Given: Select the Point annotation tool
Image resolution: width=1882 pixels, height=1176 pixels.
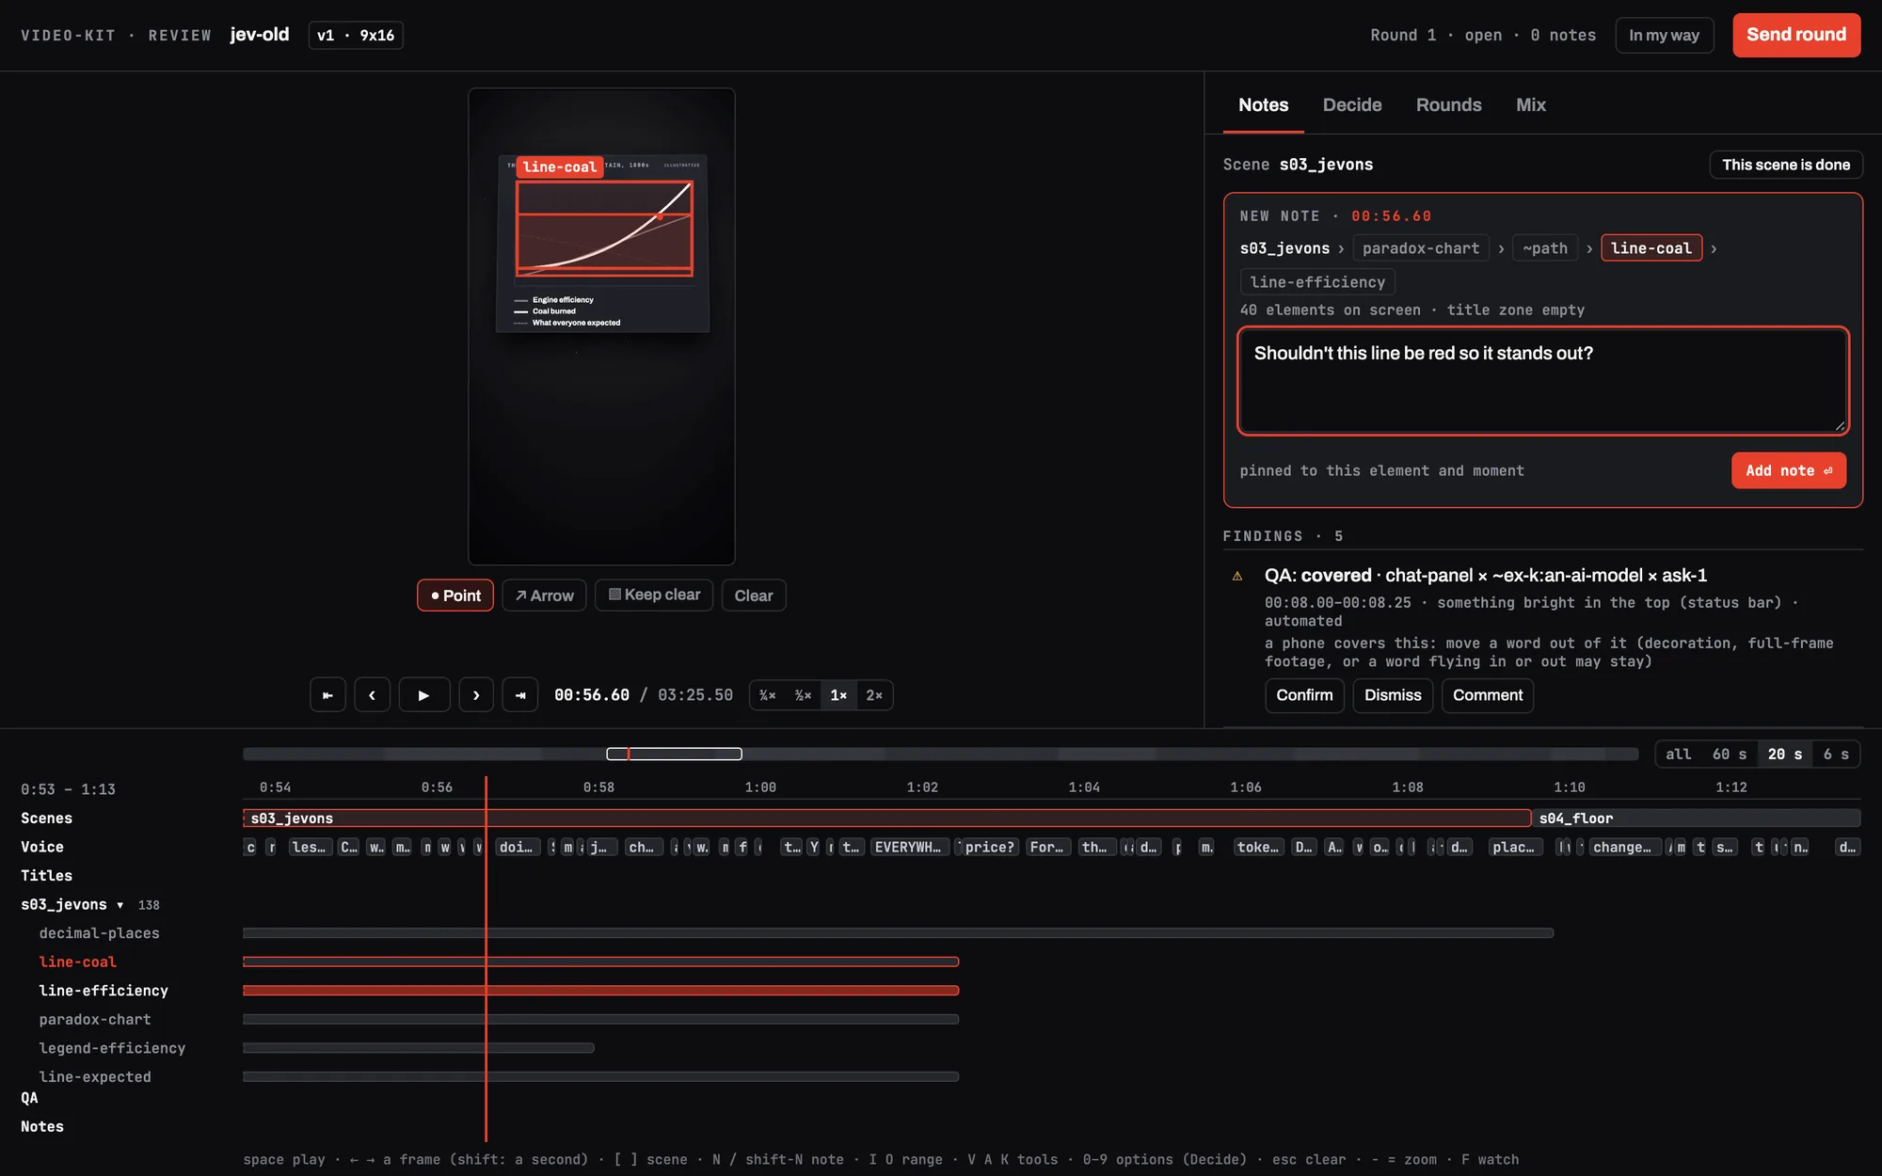Looking at the screenshot, I should point(455,596).
